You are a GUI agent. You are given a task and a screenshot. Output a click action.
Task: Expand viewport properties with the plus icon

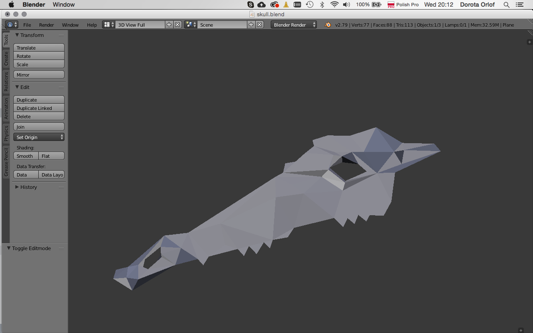529,42
